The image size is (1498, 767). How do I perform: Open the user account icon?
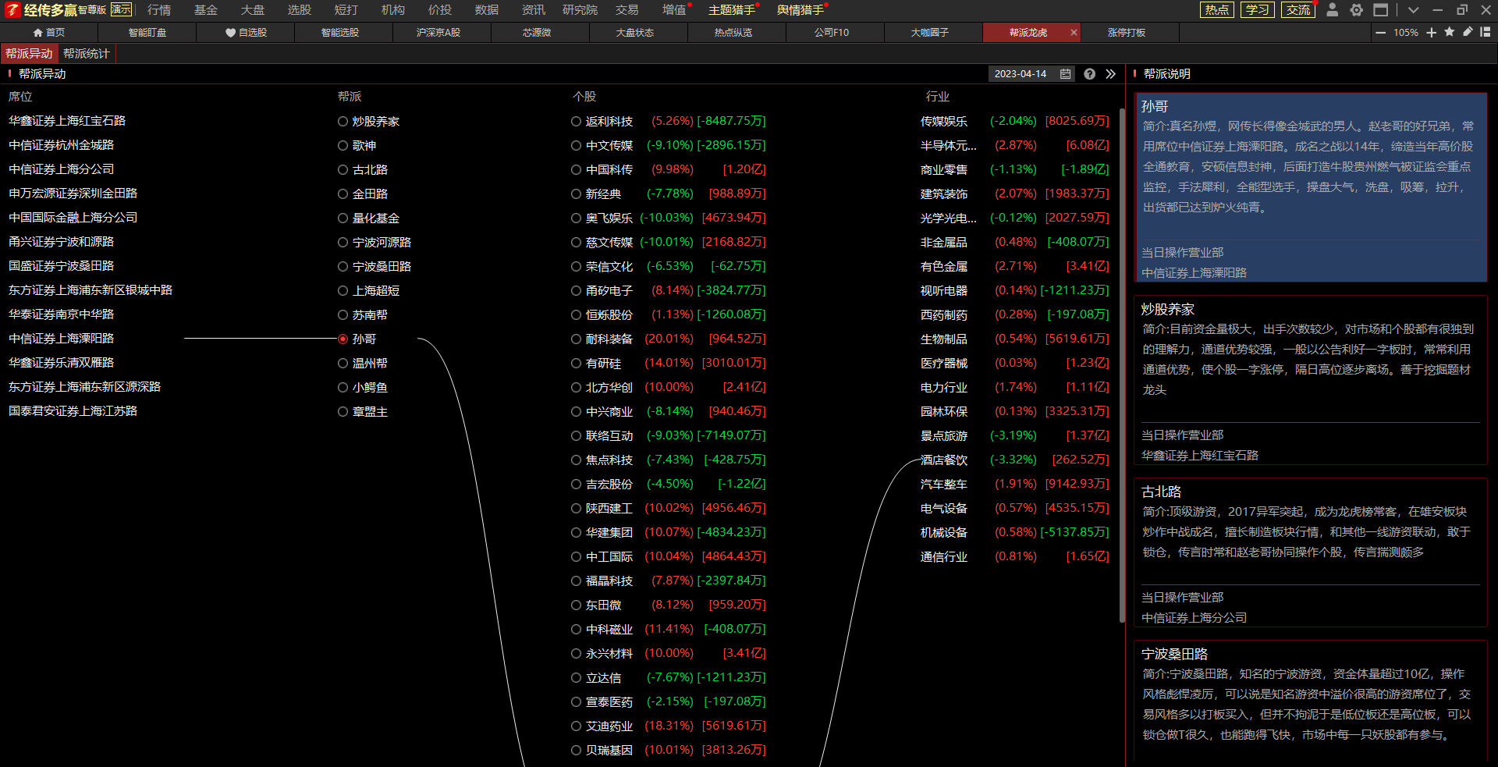[1333, 9]
